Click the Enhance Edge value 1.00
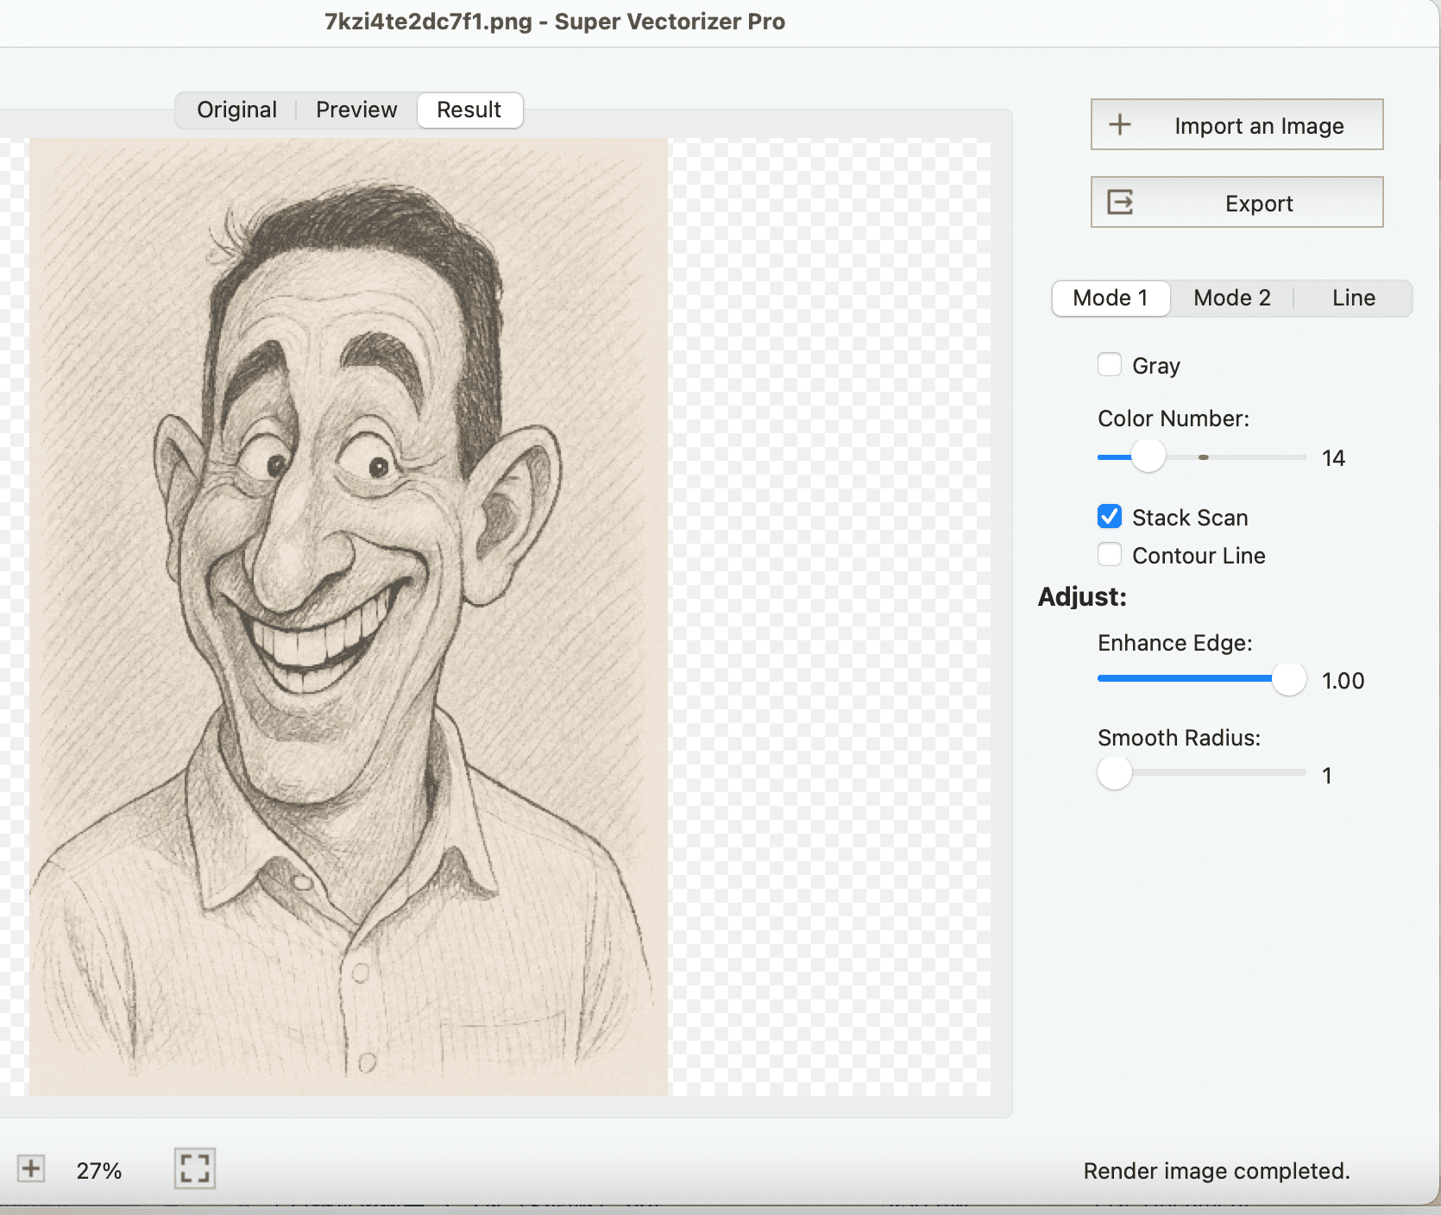This screenshot has height=1215, width=1441. [x=1343, y=681]
